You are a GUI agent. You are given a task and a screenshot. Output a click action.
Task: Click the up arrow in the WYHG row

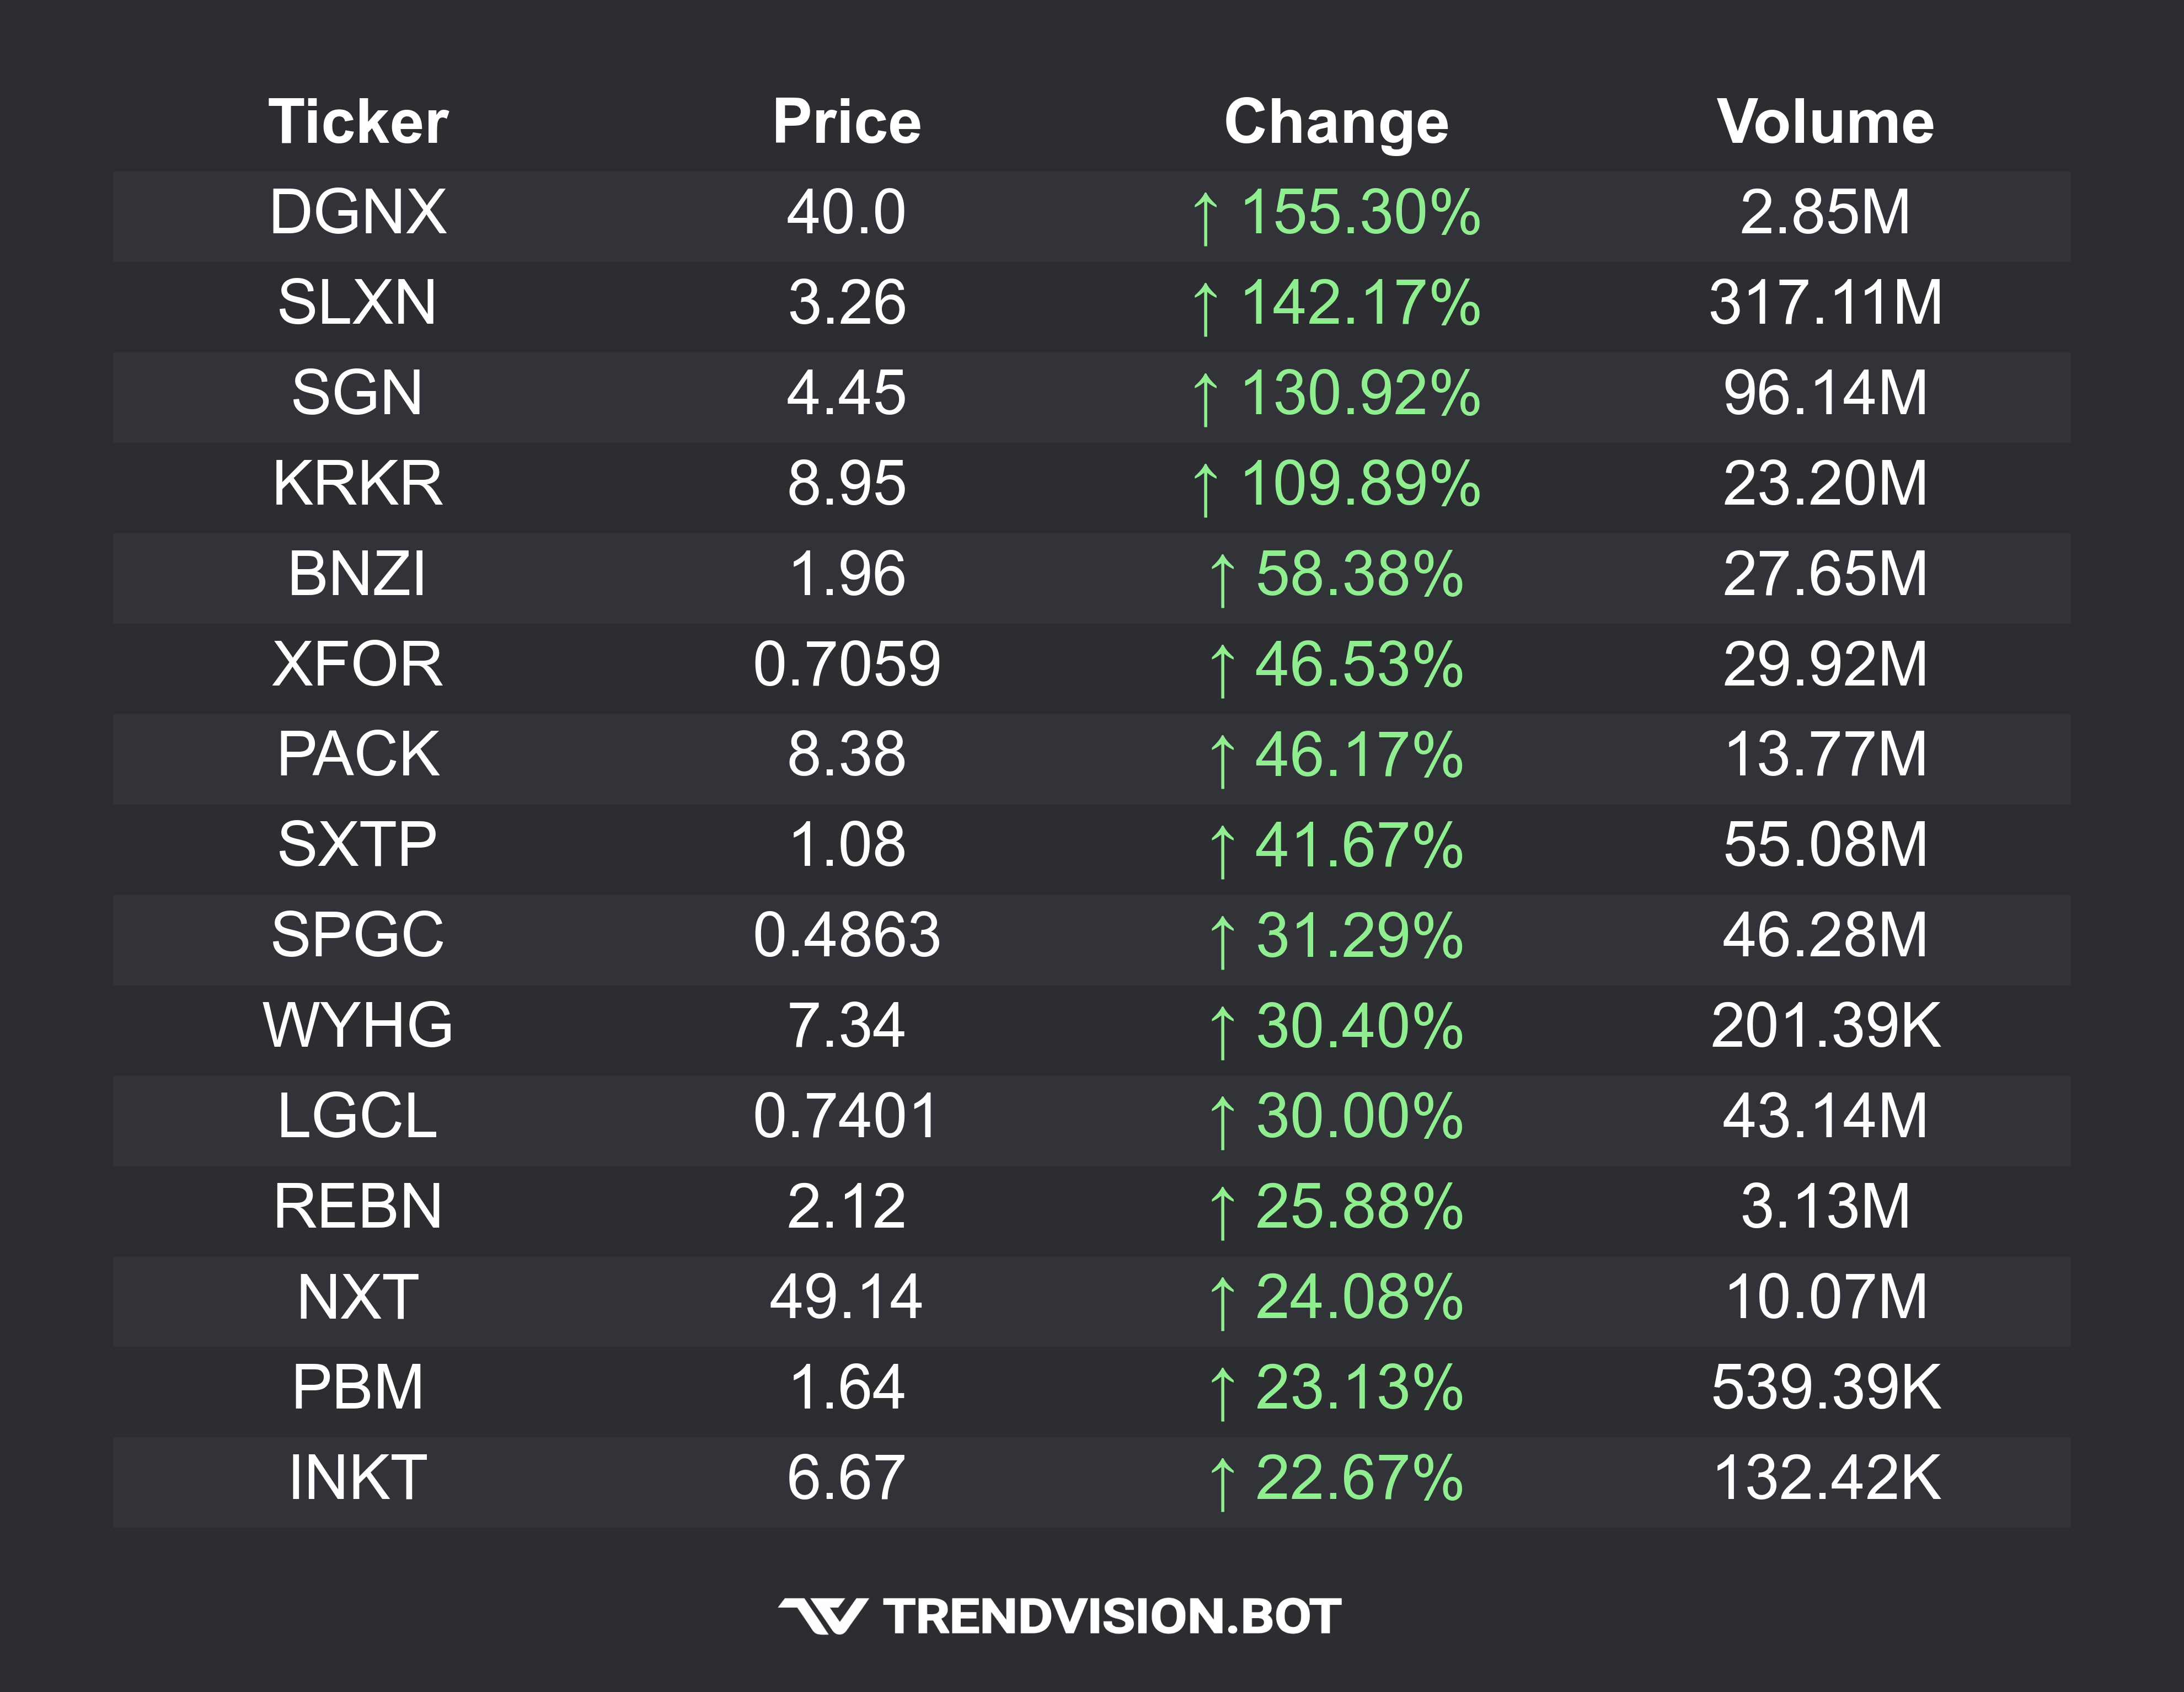(x=1221, y=1031)
